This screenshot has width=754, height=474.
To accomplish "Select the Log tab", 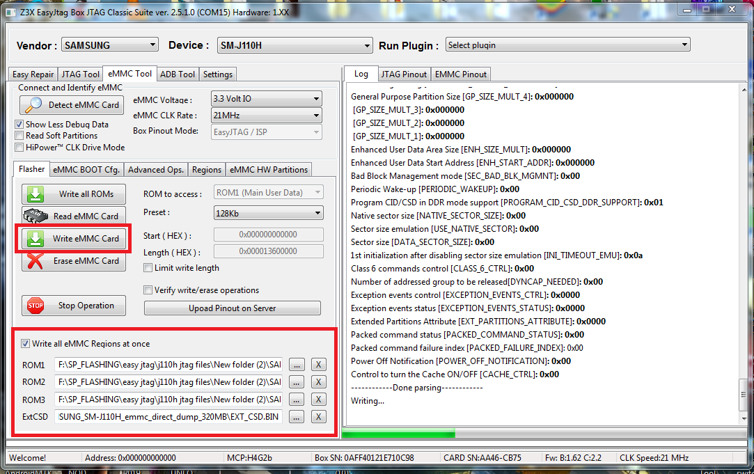I will coord(361,74).
